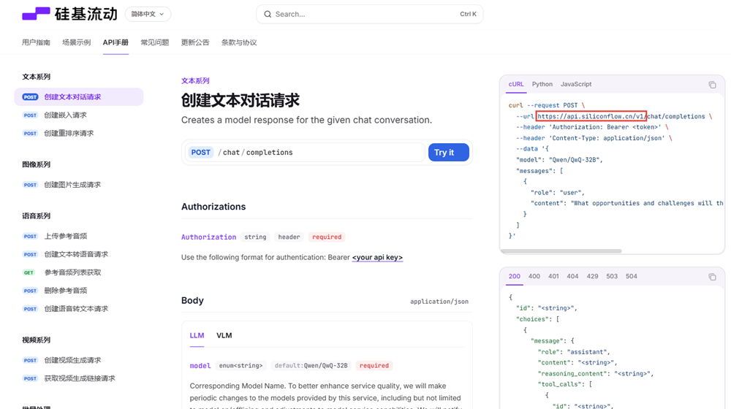731x409 pixels.
Task: Select the Python code tab
Action: 542,84
